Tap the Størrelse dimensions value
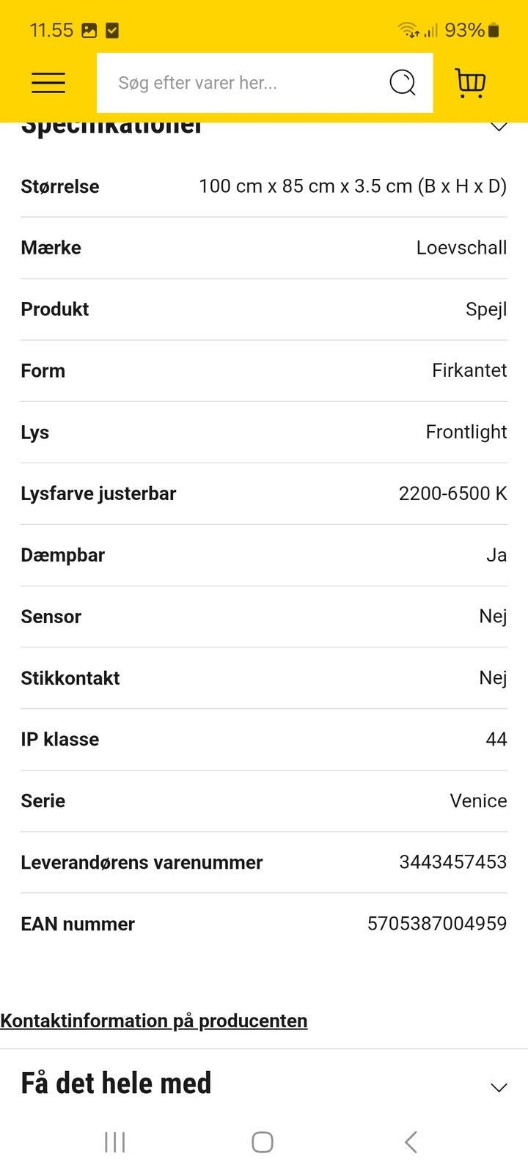This screenshot has height=1173, width=528. click(x=353, y=185)
